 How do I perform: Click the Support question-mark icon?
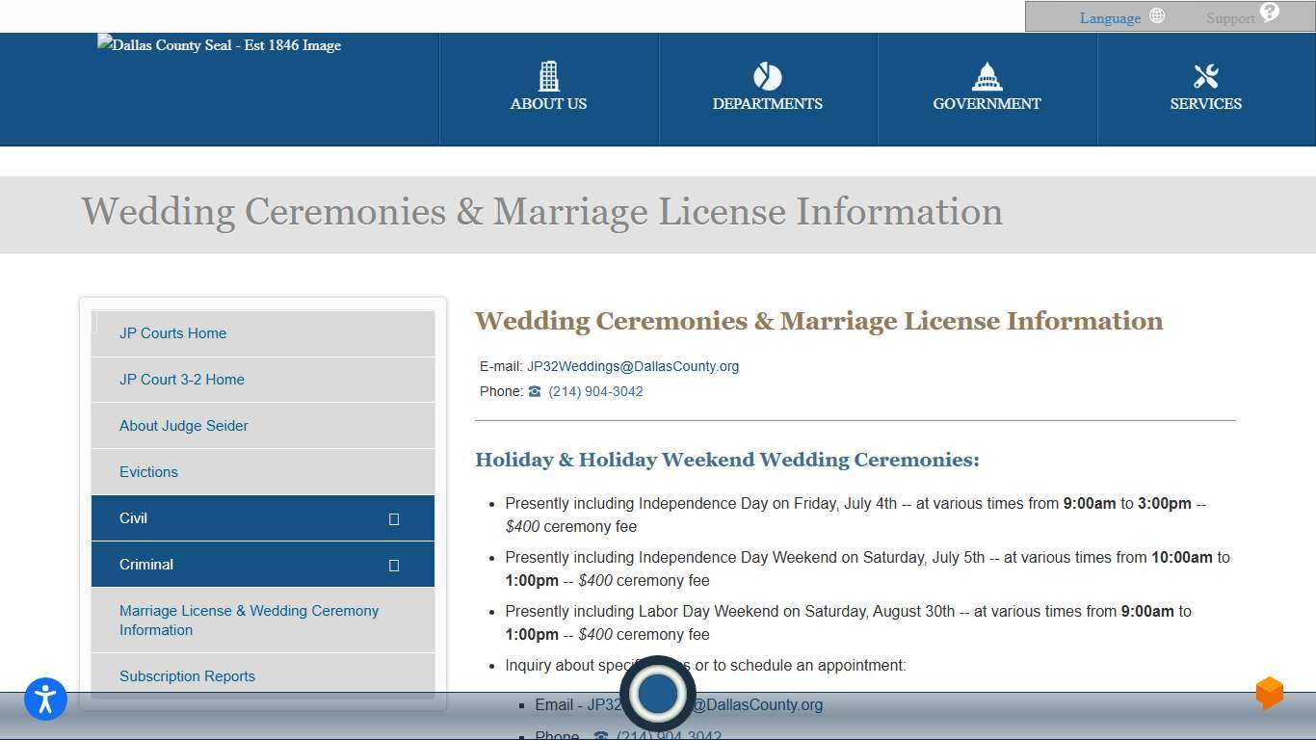point(1267,14)
